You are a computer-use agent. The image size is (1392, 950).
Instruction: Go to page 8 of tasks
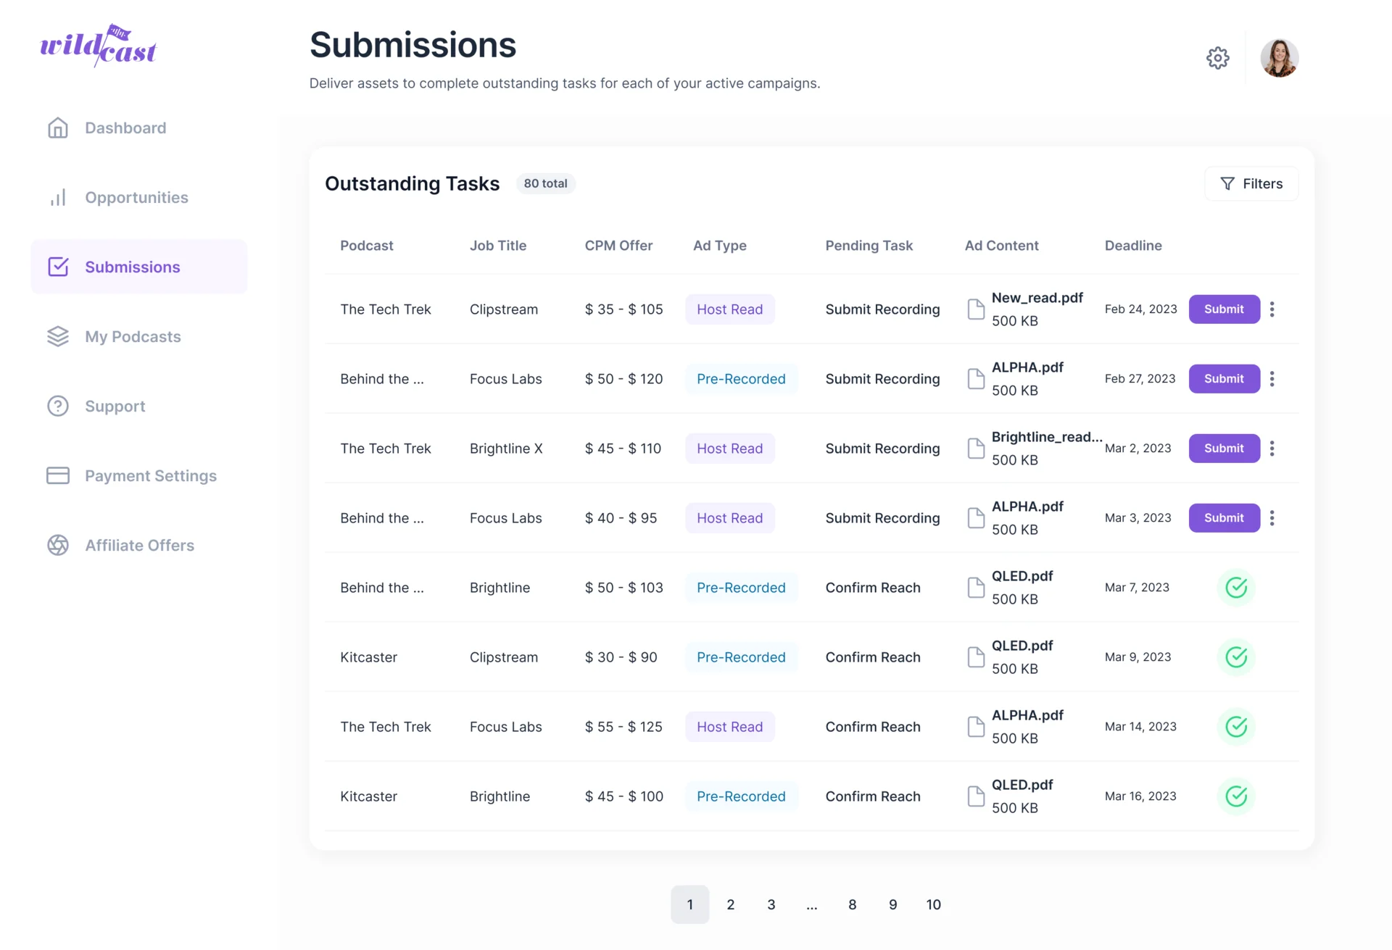click(x=853, y=904)
